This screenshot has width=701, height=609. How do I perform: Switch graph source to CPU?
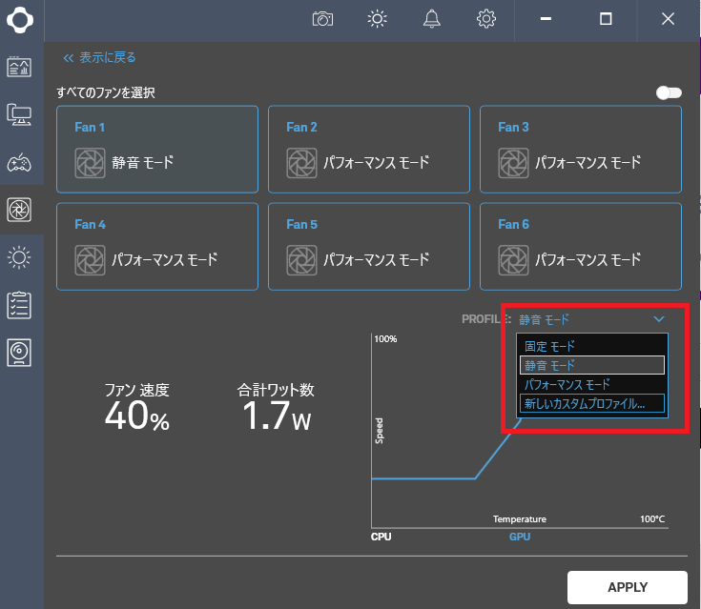click(x=381, y=537)
